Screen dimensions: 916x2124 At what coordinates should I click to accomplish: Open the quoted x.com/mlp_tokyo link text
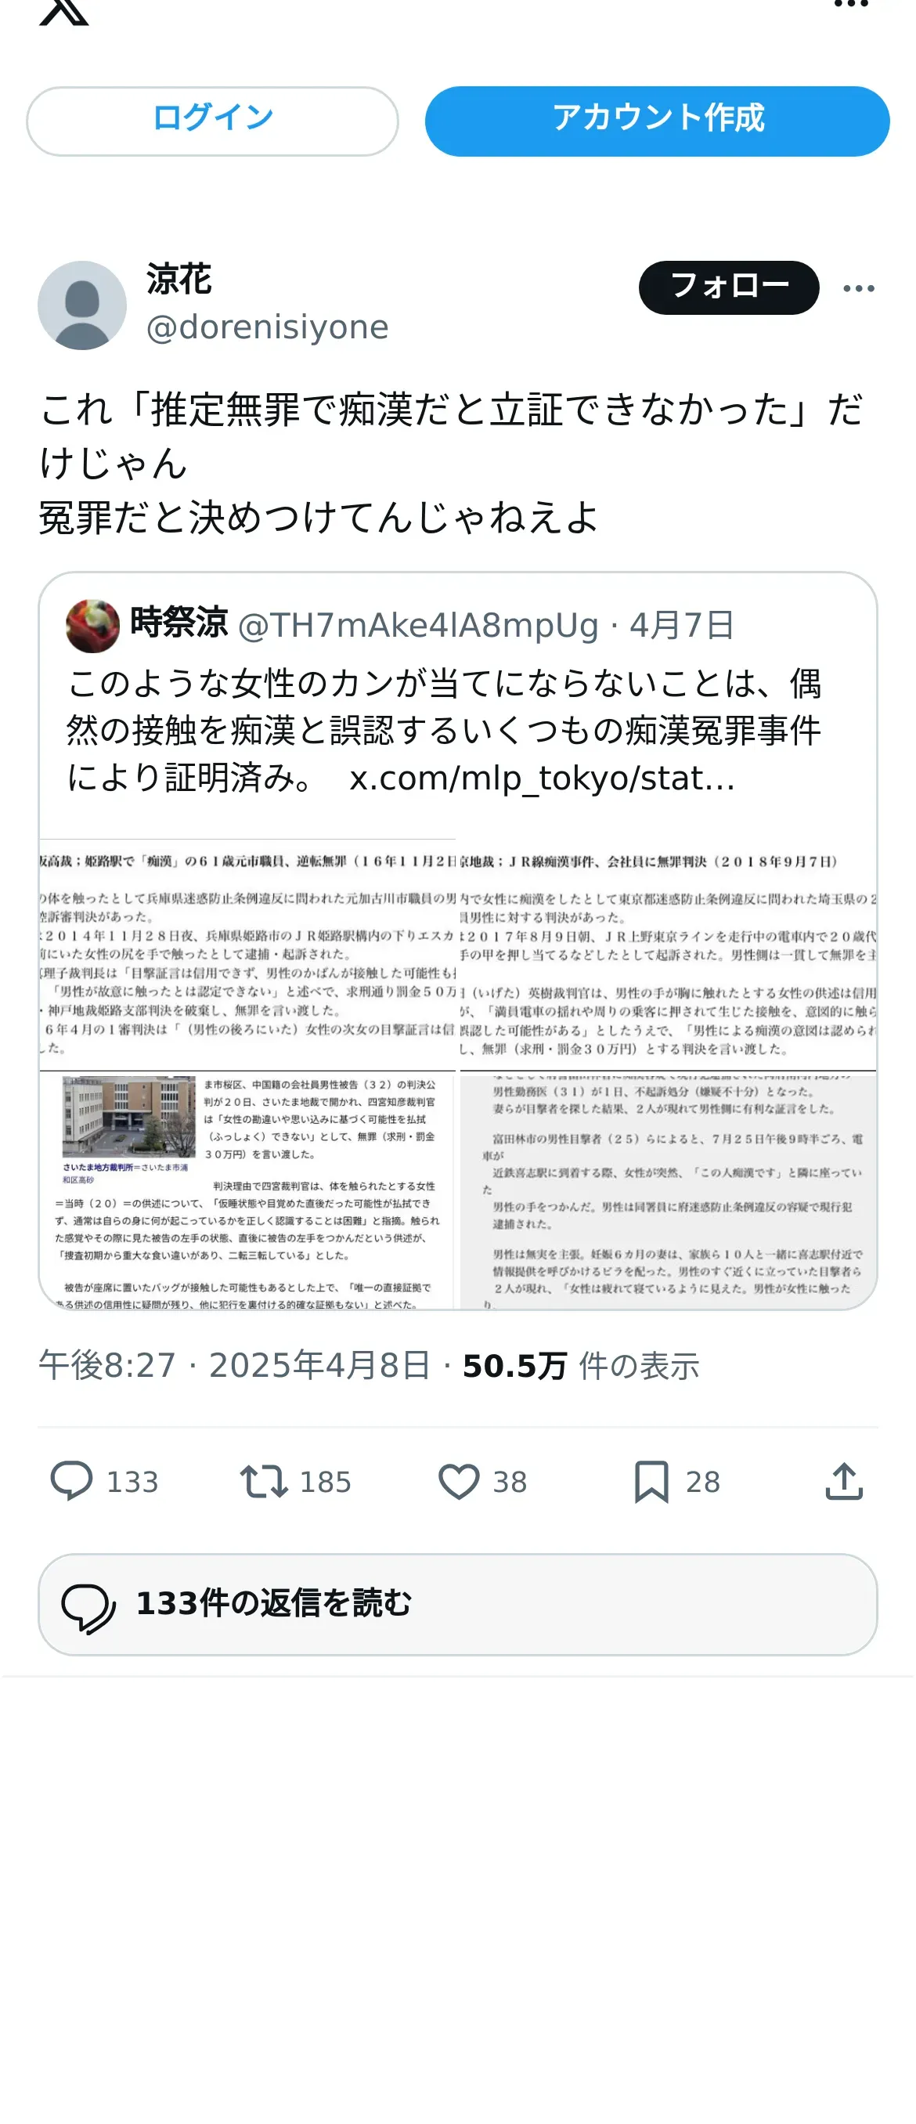click(542, 778)
